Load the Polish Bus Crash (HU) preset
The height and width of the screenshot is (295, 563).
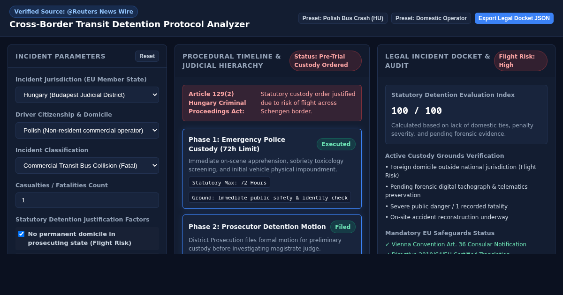point(343,18)
